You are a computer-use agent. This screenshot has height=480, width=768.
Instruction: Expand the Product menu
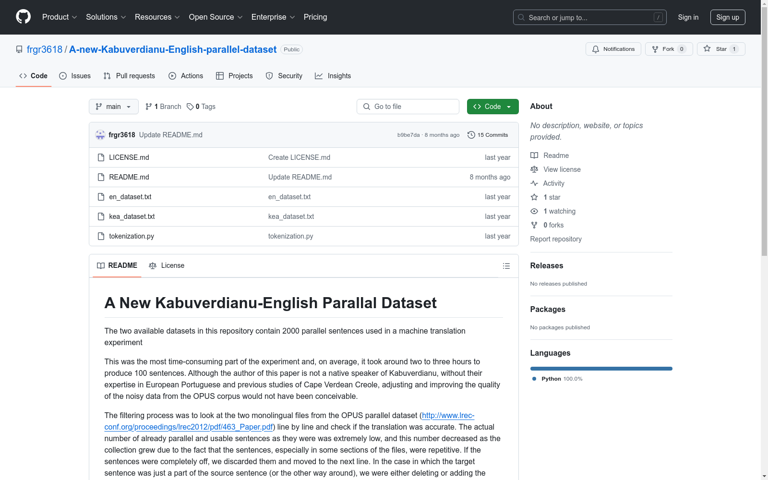click(x=60, y=17)
